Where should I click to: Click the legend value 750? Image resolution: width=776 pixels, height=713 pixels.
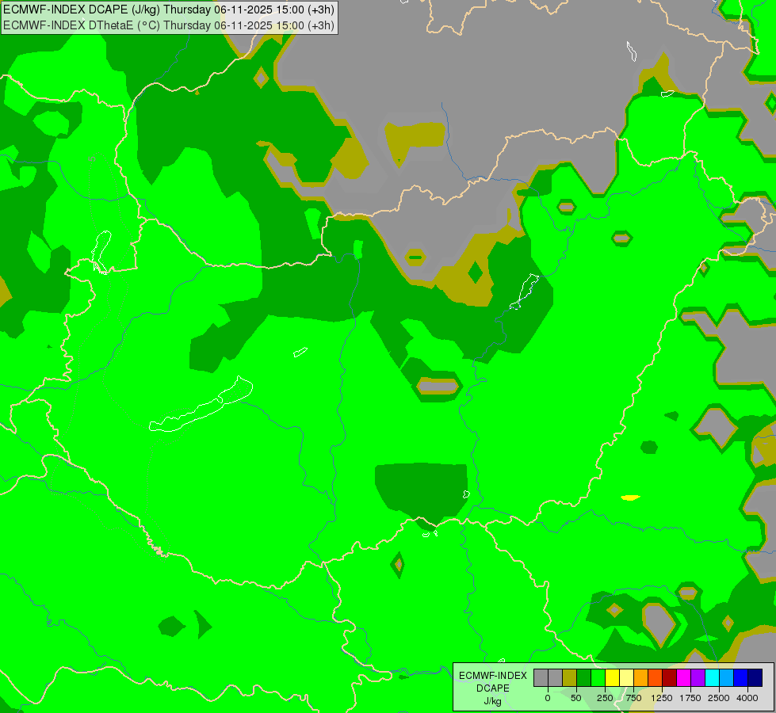[633, 698]
